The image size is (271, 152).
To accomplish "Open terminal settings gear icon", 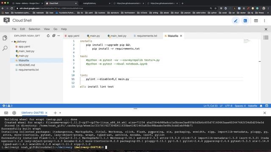I will pyautogui.click(x=14, y=113).
